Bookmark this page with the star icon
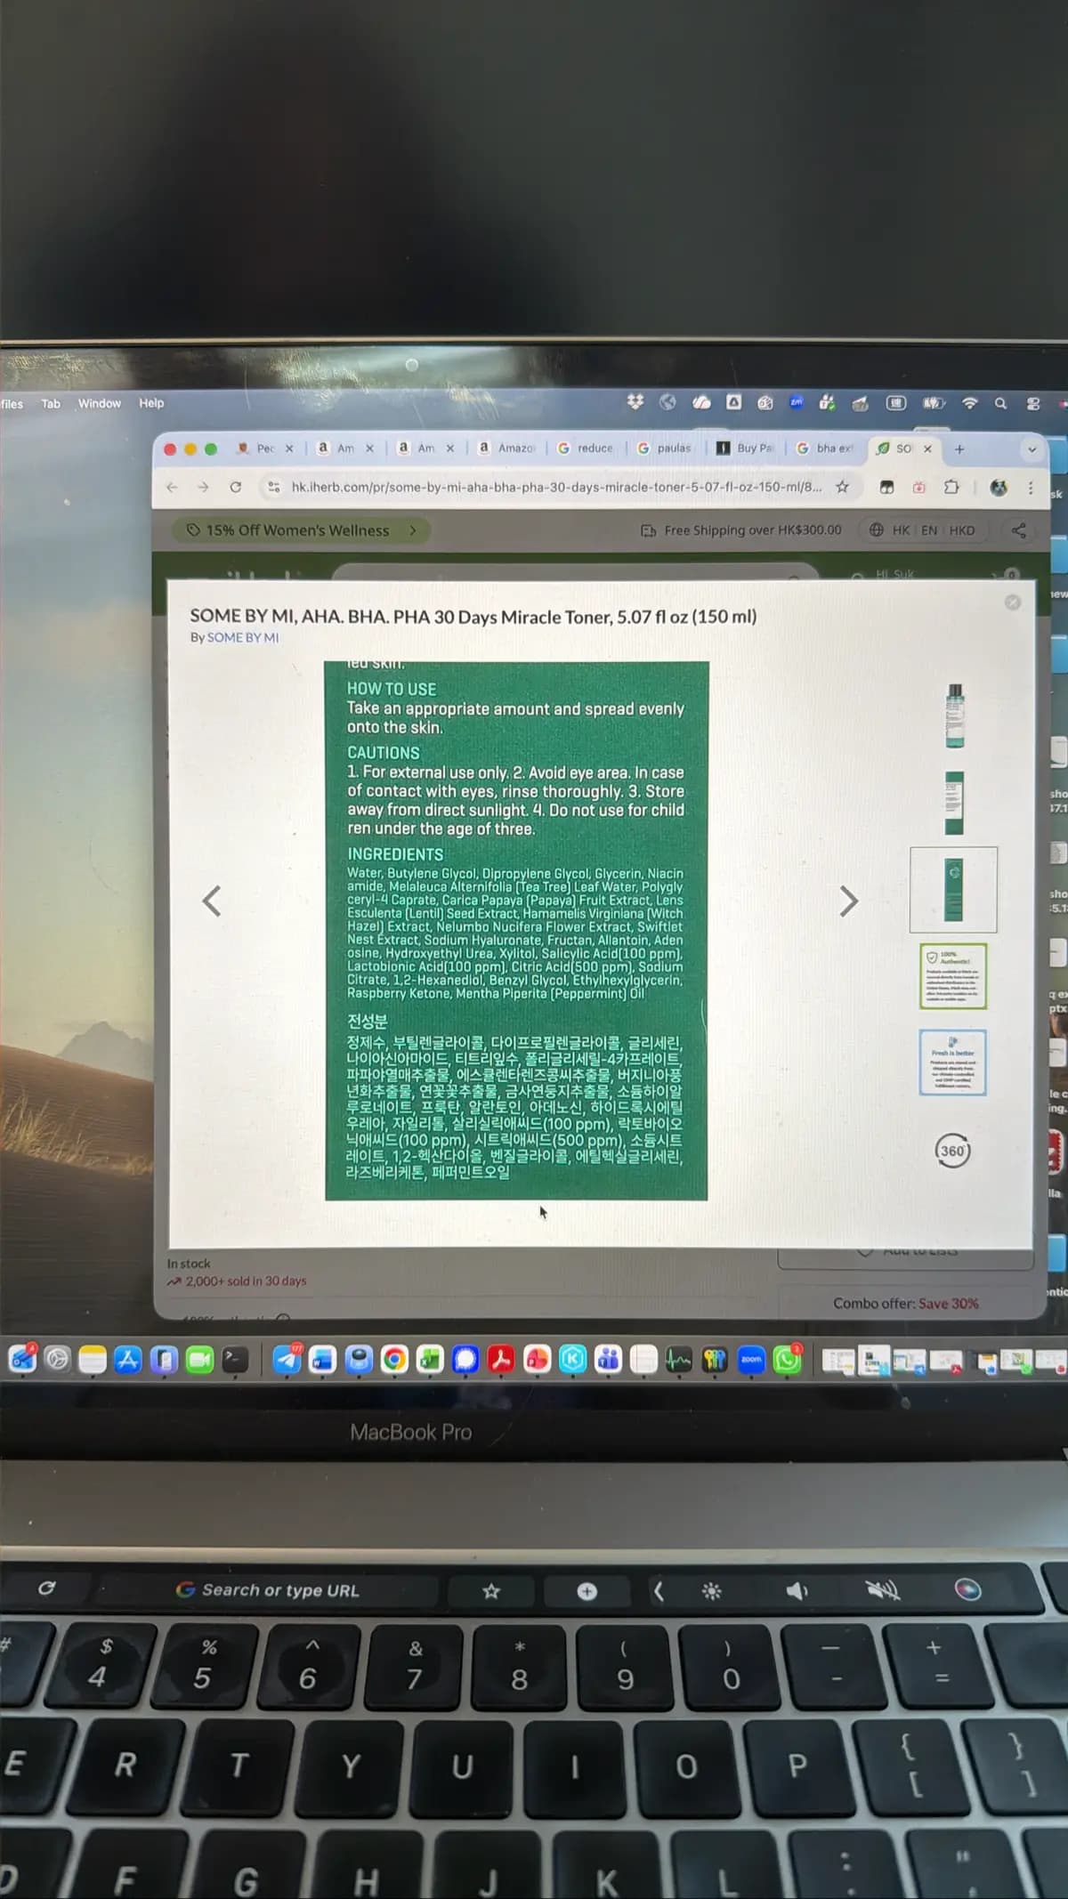This screenshot has height=1899, width=1068. pyautogui.click(x=842, y=487)
